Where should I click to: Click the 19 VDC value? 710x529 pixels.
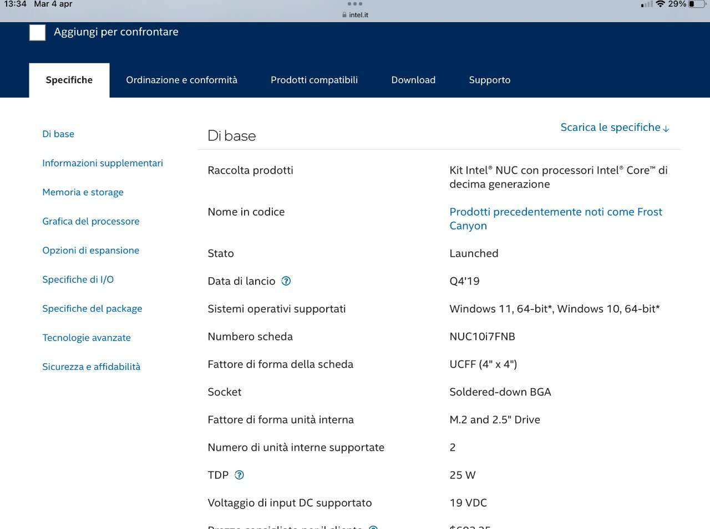[x=468, y=503]
